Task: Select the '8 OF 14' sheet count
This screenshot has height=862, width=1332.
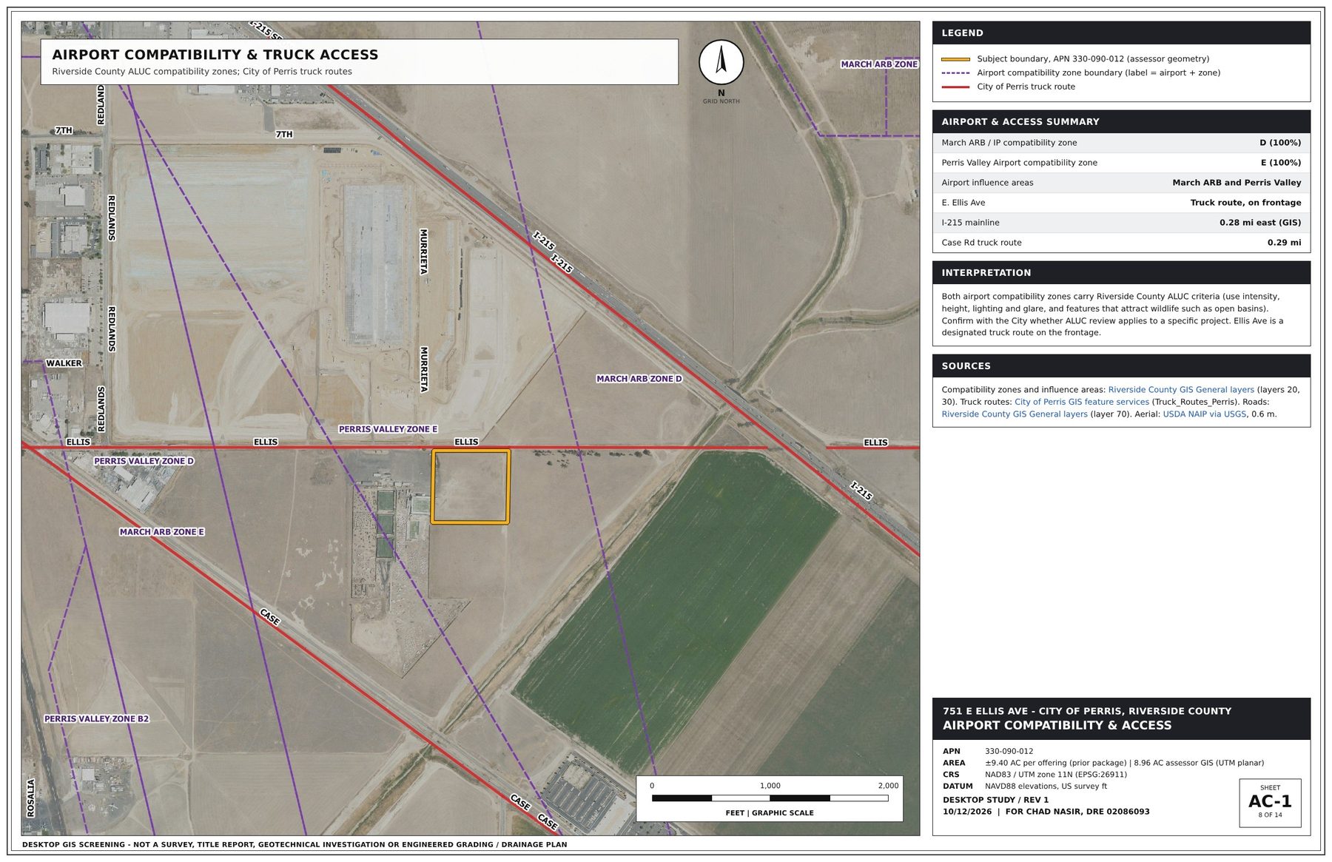Action: (x=1270, y=815)
